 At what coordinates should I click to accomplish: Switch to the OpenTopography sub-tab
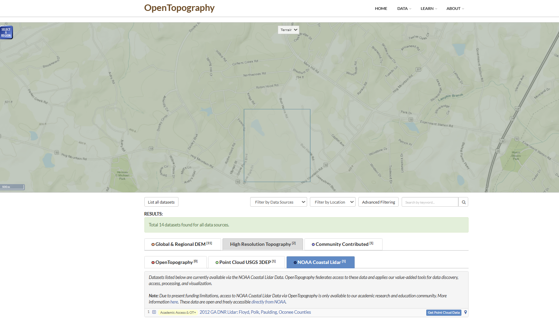(x=175, y=262)
